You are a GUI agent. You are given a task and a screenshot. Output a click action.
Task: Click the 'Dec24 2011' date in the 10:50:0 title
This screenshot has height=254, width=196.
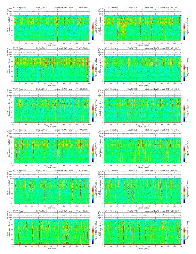click(133, 171)
